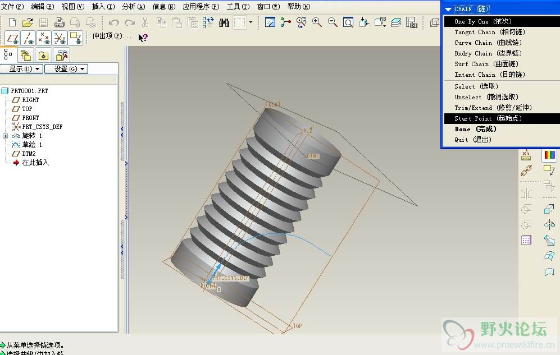Click the Undo arrow icon

click(x=113, y=22)
